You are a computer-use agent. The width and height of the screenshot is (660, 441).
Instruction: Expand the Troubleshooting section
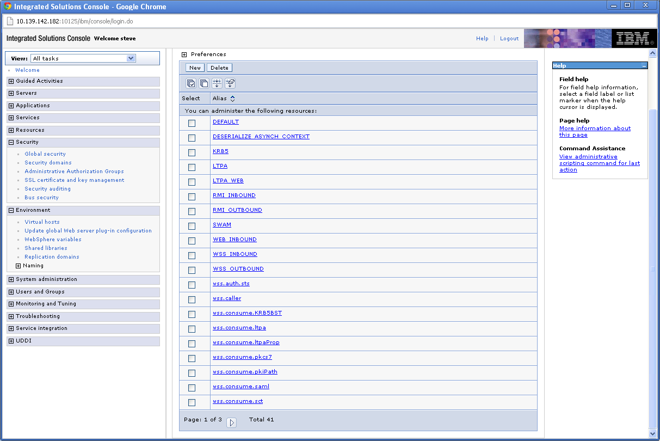click(x=11, y=316)
